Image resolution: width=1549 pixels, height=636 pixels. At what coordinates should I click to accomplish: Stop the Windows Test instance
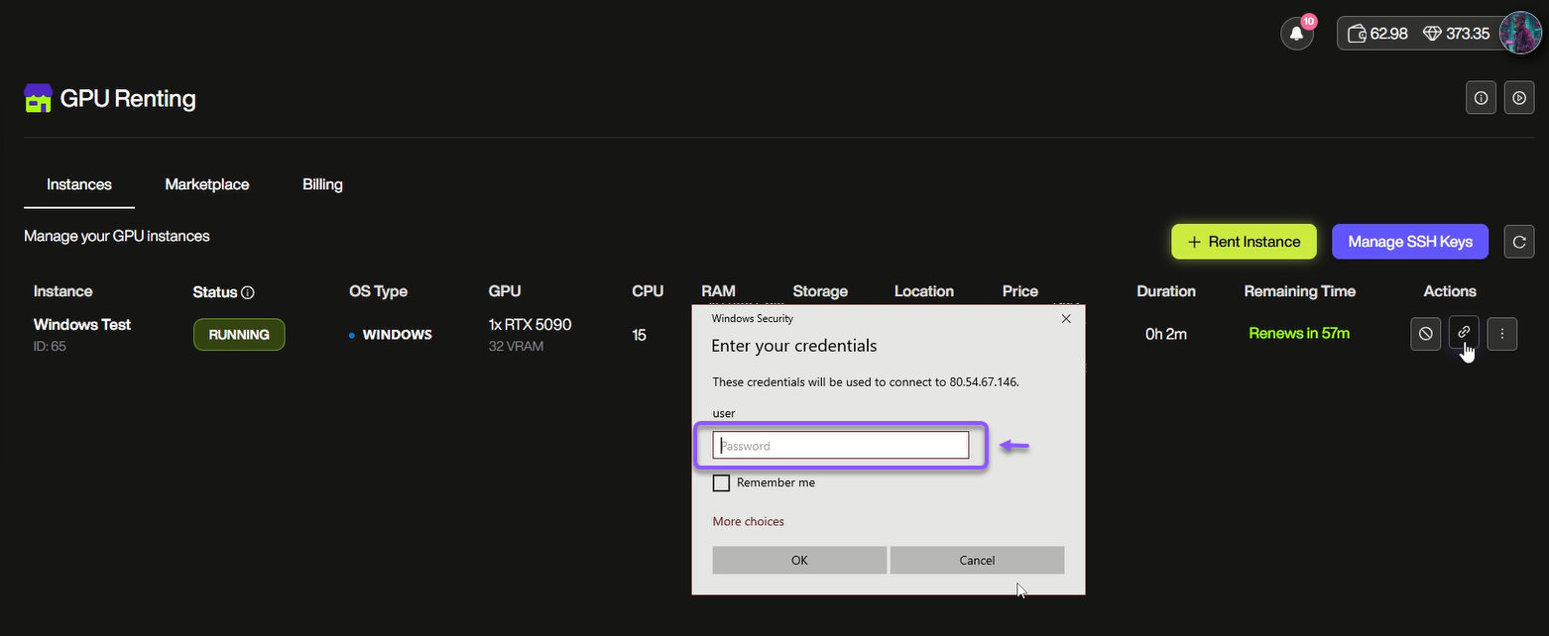[x=1426, y=334]
